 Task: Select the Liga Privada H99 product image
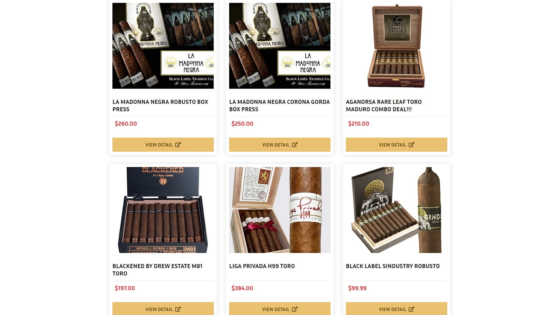tap(280, 210)
